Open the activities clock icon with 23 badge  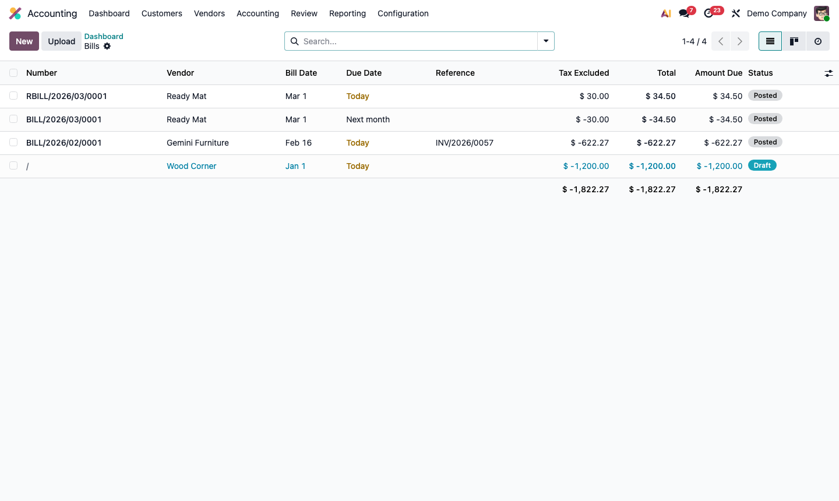pyautogui.click(x=710, y=13)
